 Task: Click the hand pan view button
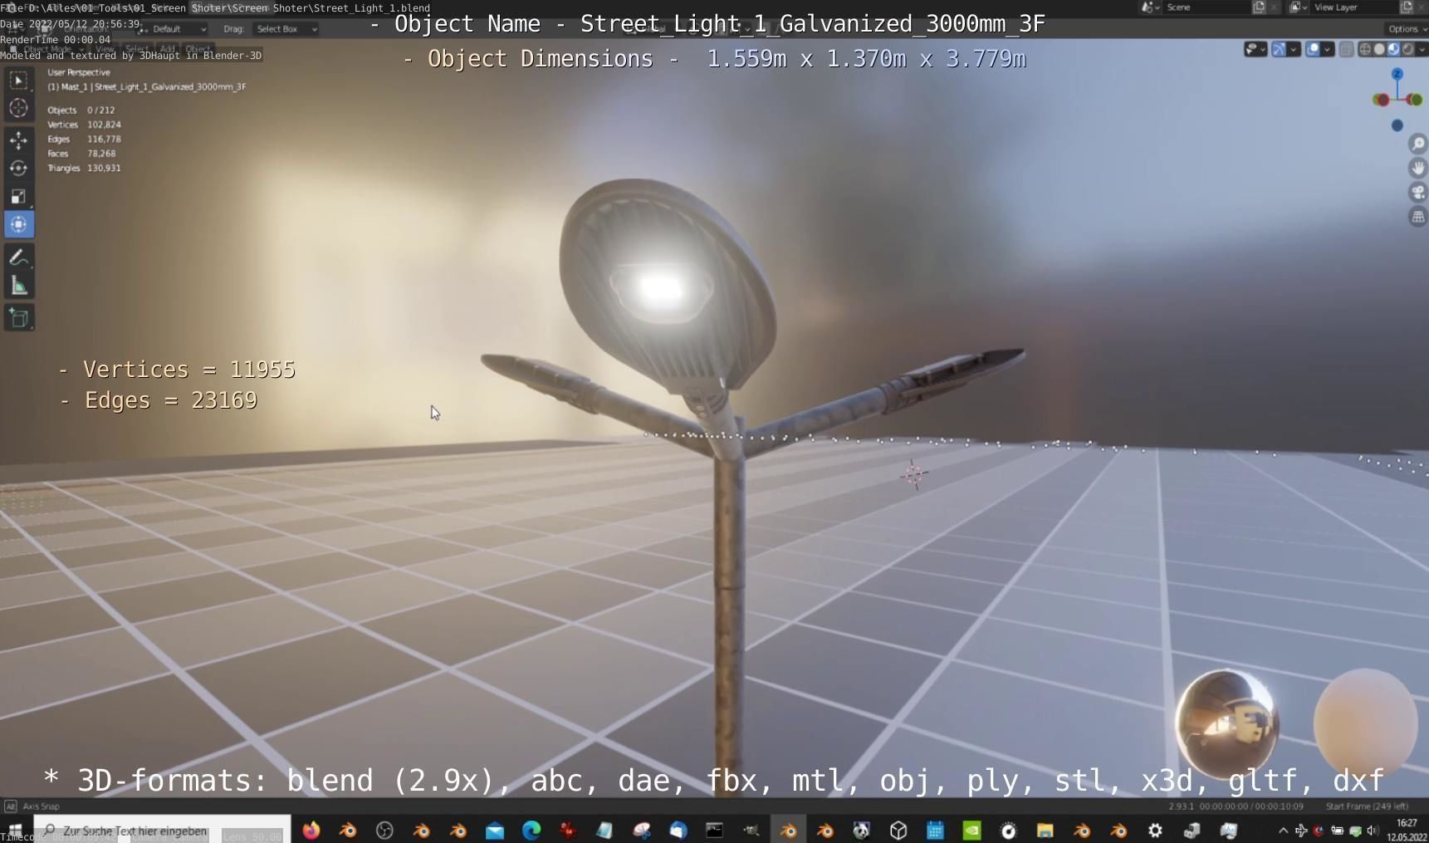coord(1417,168)
